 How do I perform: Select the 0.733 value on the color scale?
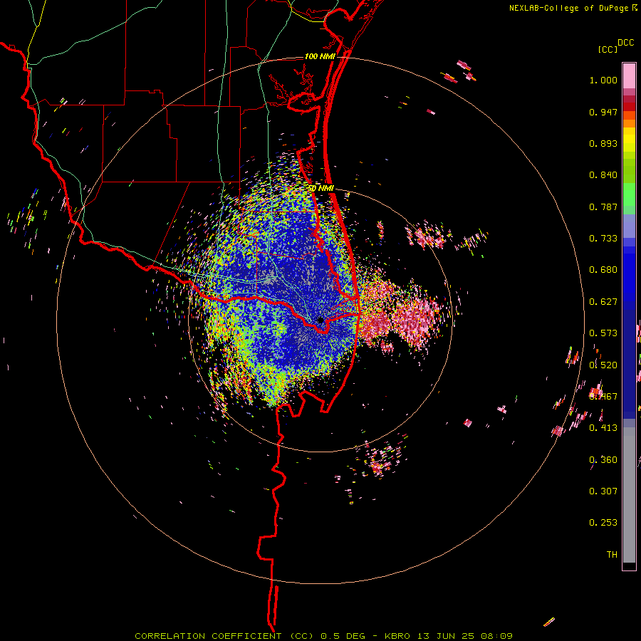click(603, 239)
